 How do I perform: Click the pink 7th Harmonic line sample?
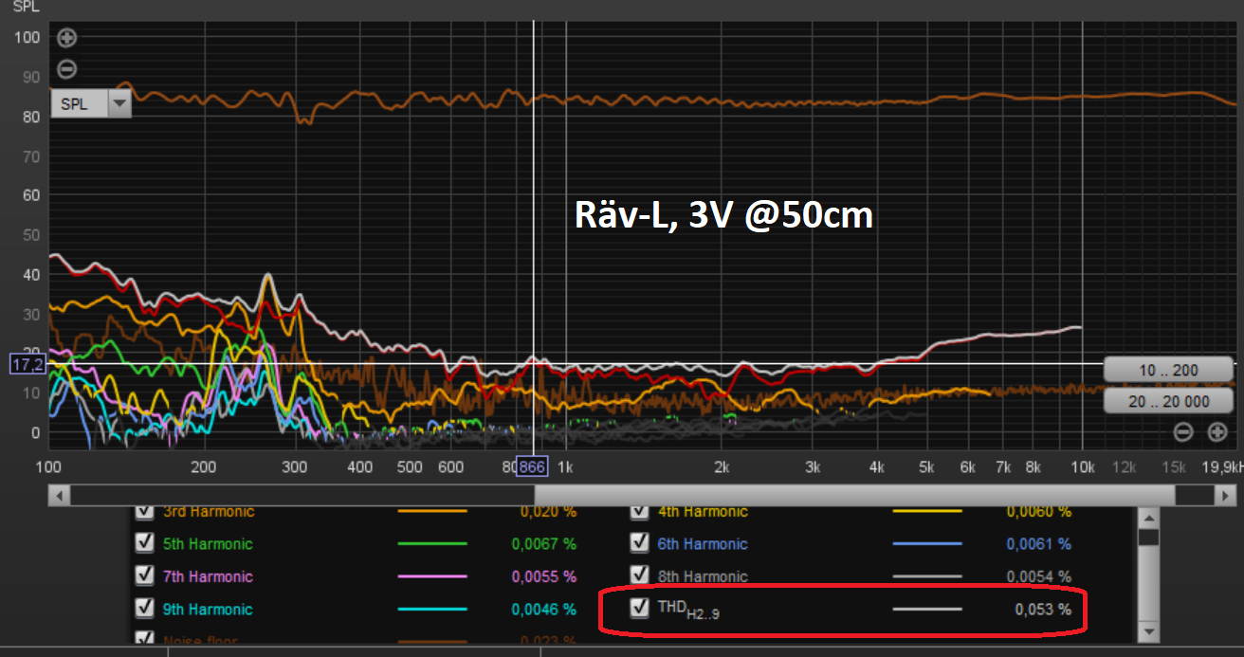coord(432,576)
